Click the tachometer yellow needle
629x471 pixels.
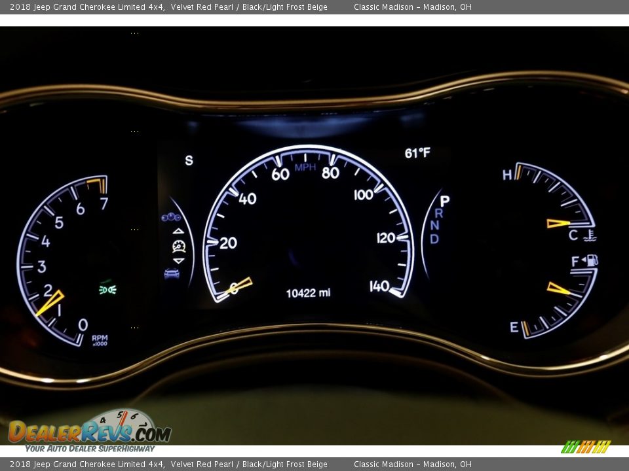[x=50, y=302]
